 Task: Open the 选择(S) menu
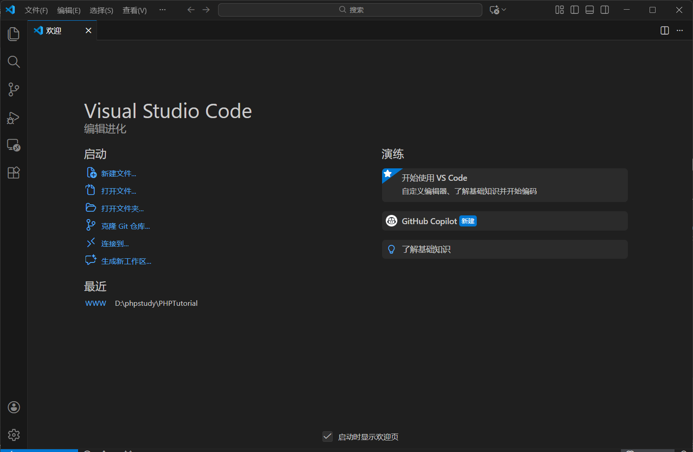tap(101, 10)
